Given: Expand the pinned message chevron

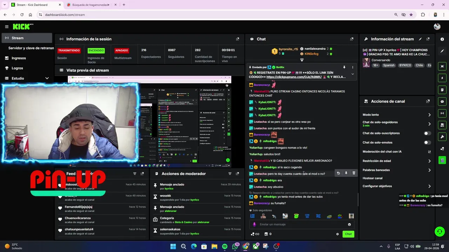Looking at the screenshot, I should [353, 74].
